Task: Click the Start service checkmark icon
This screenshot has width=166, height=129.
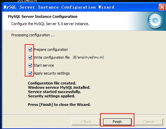Action: pyautogui.click(x=30, y=65)
